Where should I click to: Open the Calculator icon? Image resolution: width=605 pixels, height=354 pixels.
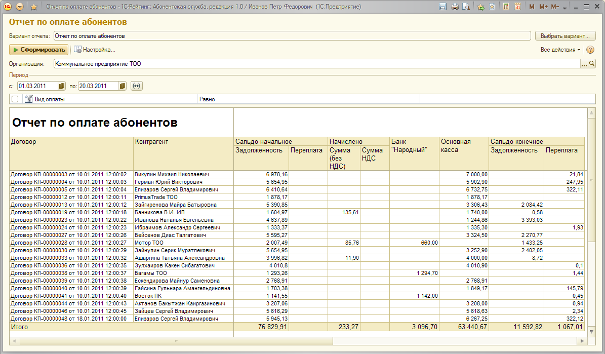click(x=506, y=7)
